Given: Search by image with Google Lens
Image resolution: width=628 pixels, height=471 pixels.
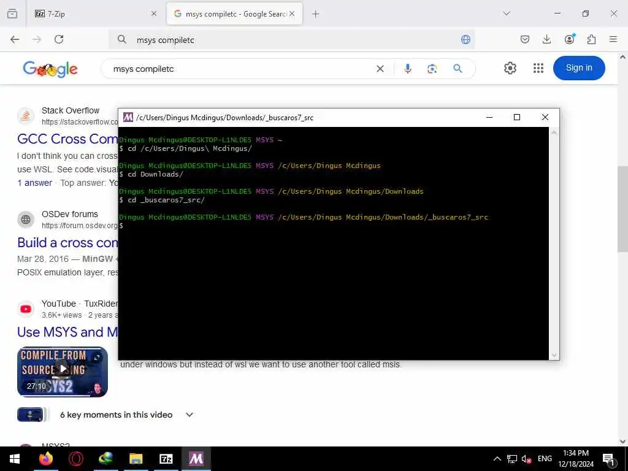Looking at the screenshot, I should pyautogui.click(x=432, y=69).
